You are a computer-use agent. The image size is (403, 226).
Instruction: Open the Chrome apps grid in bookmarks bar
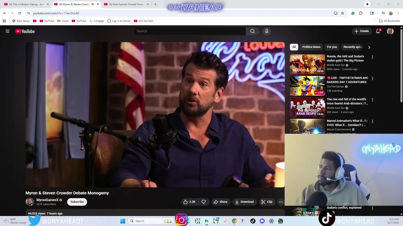tap(4, 21)
